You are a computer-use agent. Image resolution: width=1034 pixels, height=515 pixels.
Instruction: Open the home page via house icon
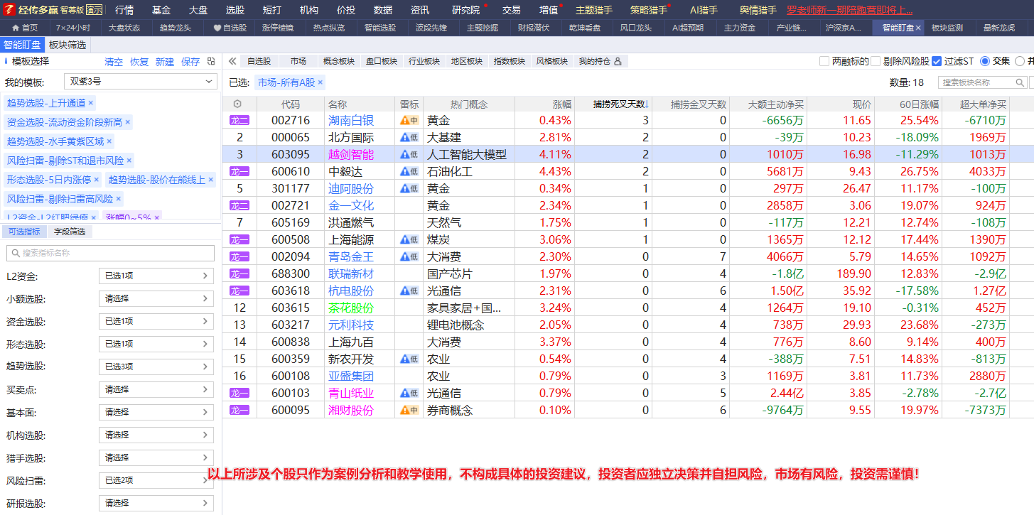pyautogui.click(x=16, y=28)
